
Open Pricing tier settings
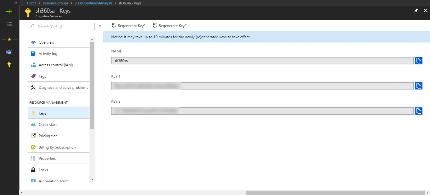click(x=59, y=136)
